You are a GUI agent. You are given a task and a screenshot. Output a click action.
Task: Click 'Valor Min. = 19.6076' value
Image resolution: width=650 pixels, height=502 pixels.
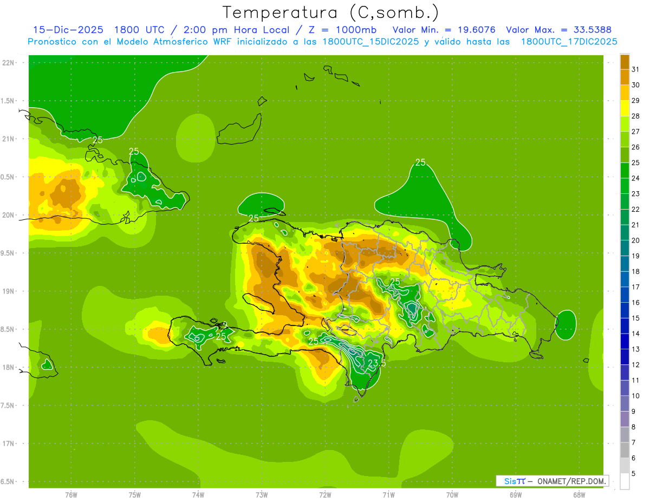coord(444,30)
